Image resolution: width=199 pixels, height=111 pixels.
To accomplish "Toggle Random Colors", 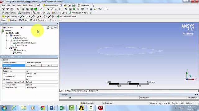I will (59, 13).
